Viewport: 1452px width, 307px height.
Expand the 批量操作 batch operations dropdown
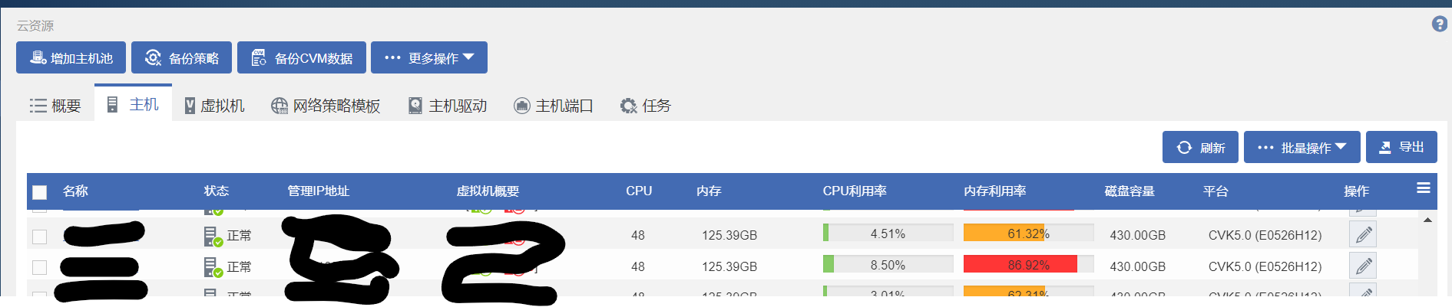point(1302,147)
